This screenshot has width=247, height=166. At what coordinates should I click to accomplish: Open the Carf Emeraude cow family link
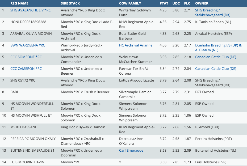[x=131, y=151]
